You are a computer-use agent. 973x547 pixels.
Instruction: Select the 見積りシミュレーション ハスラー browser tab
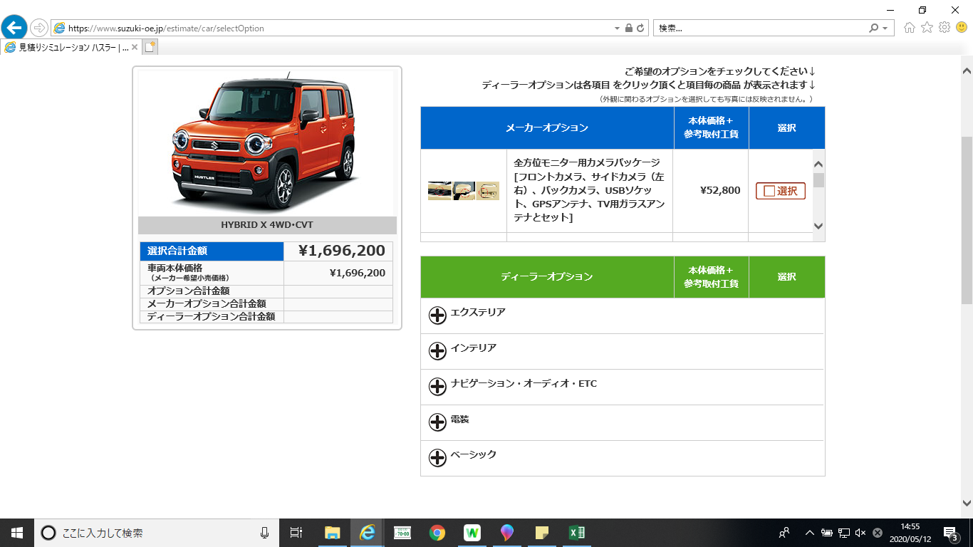pos(70,48)
